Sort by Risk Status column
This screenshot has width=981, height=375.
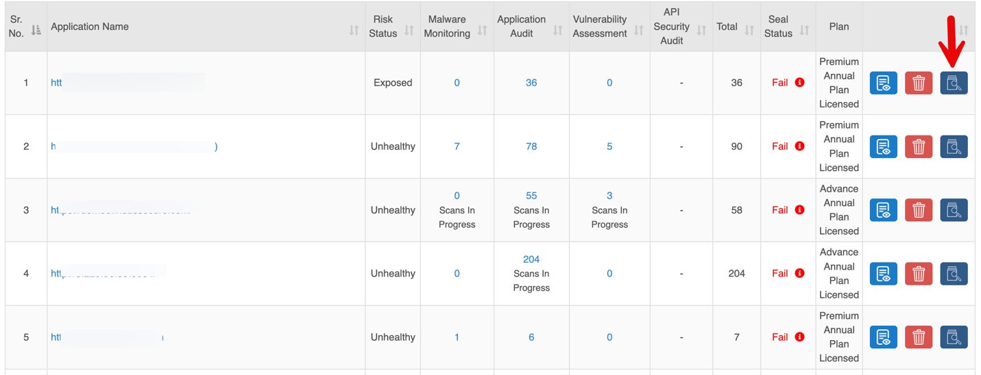point(409,30)
